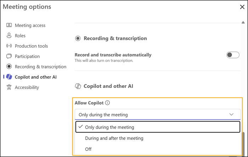
Task: Open the Production tools section
Action: (x=31, y=46)
